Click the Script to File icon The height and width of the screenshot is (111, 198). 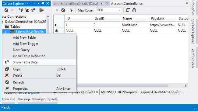pyautogui.click(x=134, y=10)
